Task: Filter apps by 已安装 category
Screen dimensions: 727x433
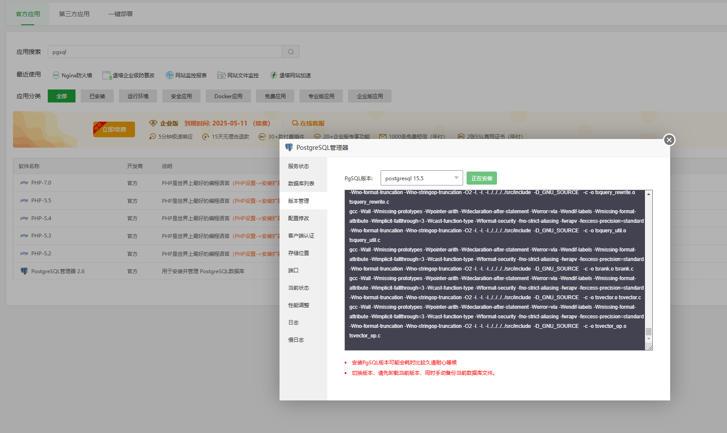Action: pos(97,96)
